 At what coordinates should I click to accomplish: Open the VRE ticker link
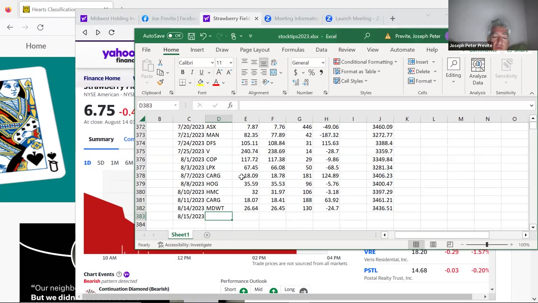(370, 252)
